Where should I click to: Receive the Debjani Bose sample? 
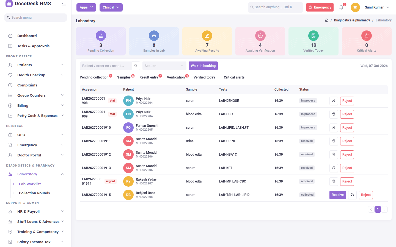pyautogui.click(x=338, y=195)
